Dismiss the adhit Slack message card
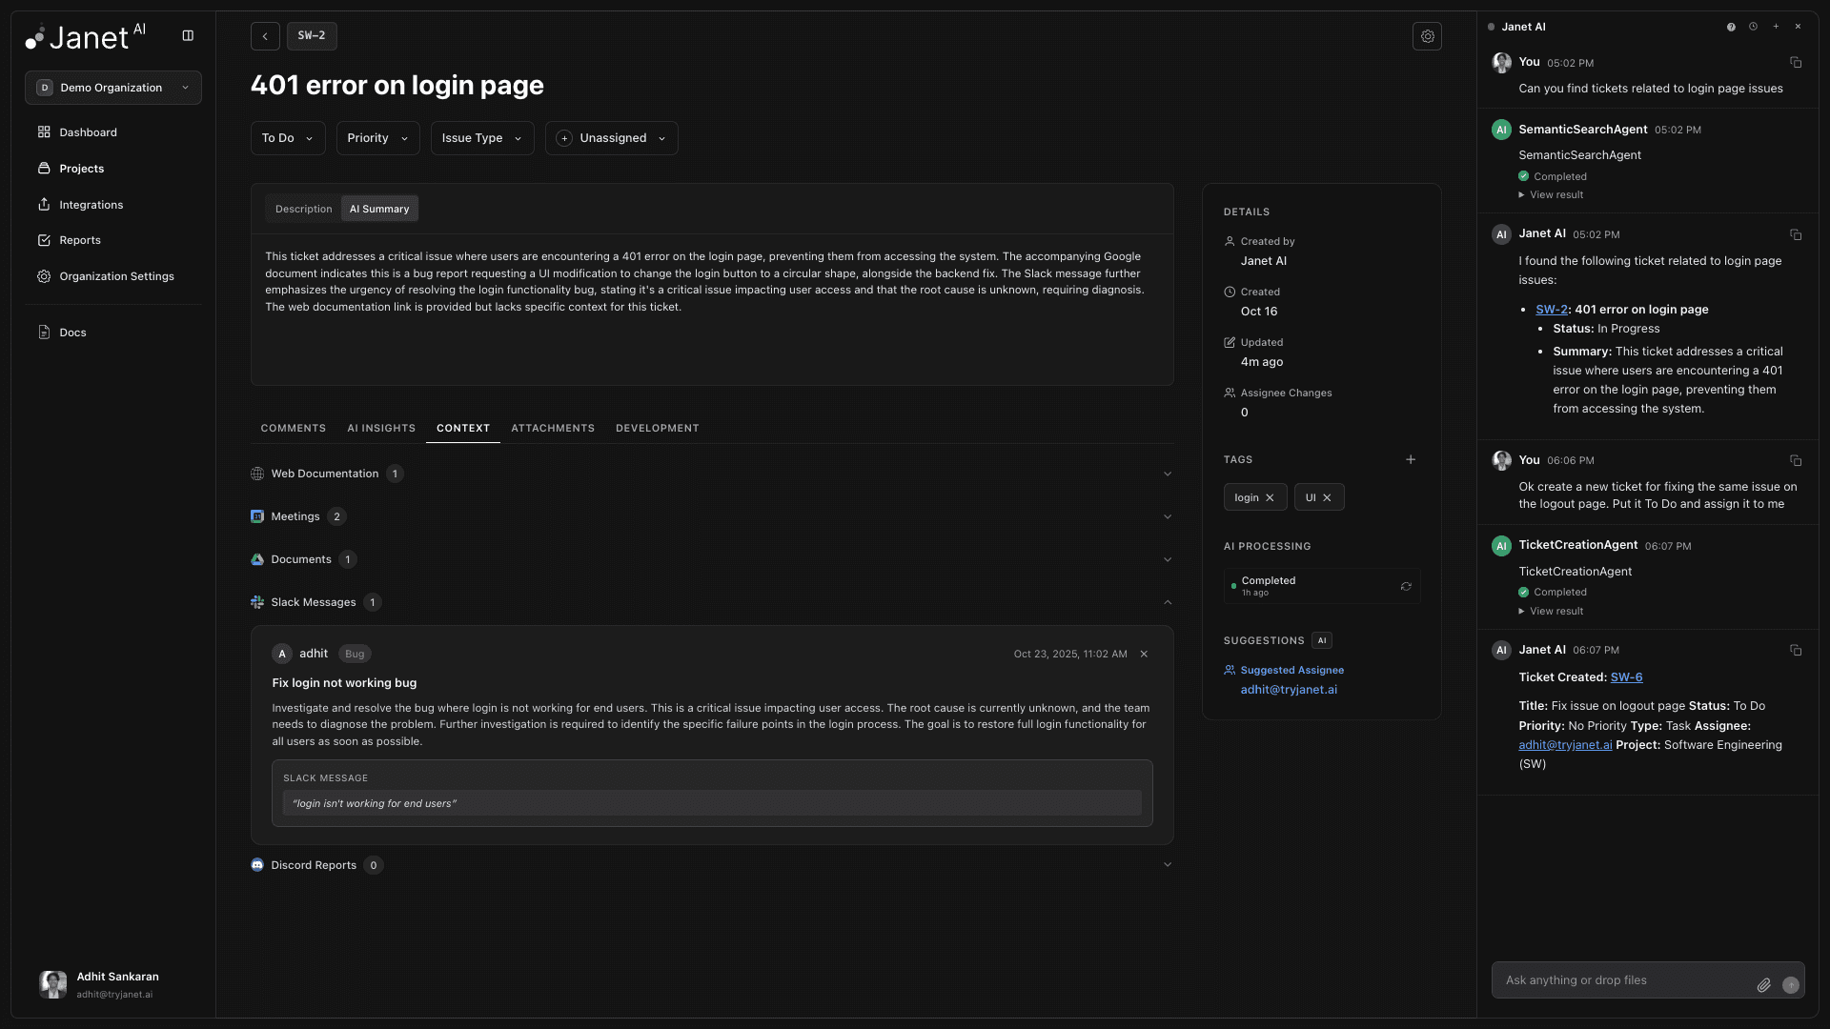 (1144, 654)
